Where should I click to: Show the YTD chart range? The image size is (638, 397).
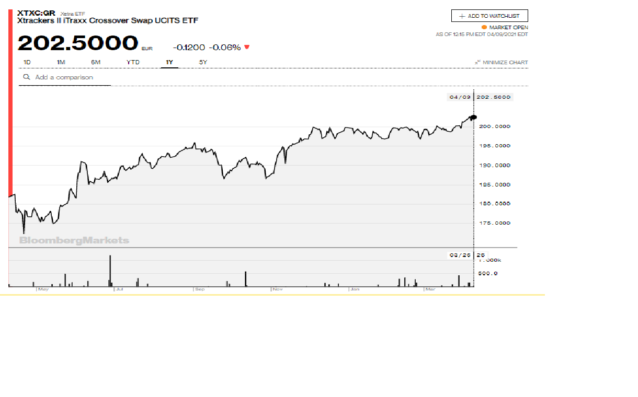click(133, 62)
